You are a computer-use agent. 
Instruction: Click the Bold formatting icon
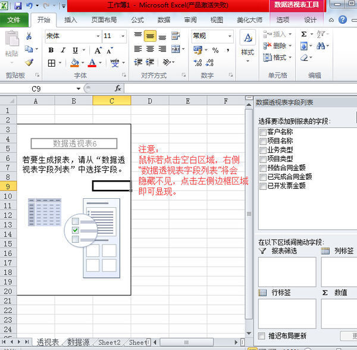[49, 50]
